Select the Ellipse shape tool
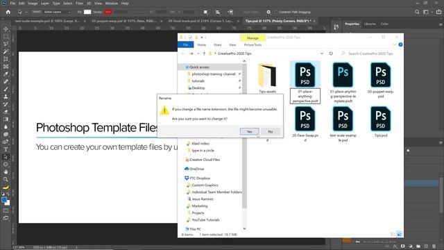 (x=6, y=165)
